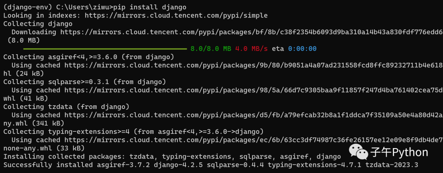Click the red 4.0 MB/s speed text
Viewport: 443px width, 173px height.
[251, 49]
